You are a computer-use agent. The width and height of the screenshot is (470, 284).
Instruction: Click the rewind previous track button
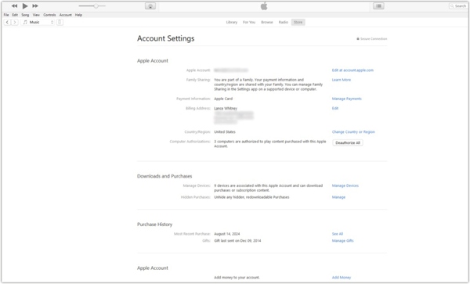pos(14,5)
